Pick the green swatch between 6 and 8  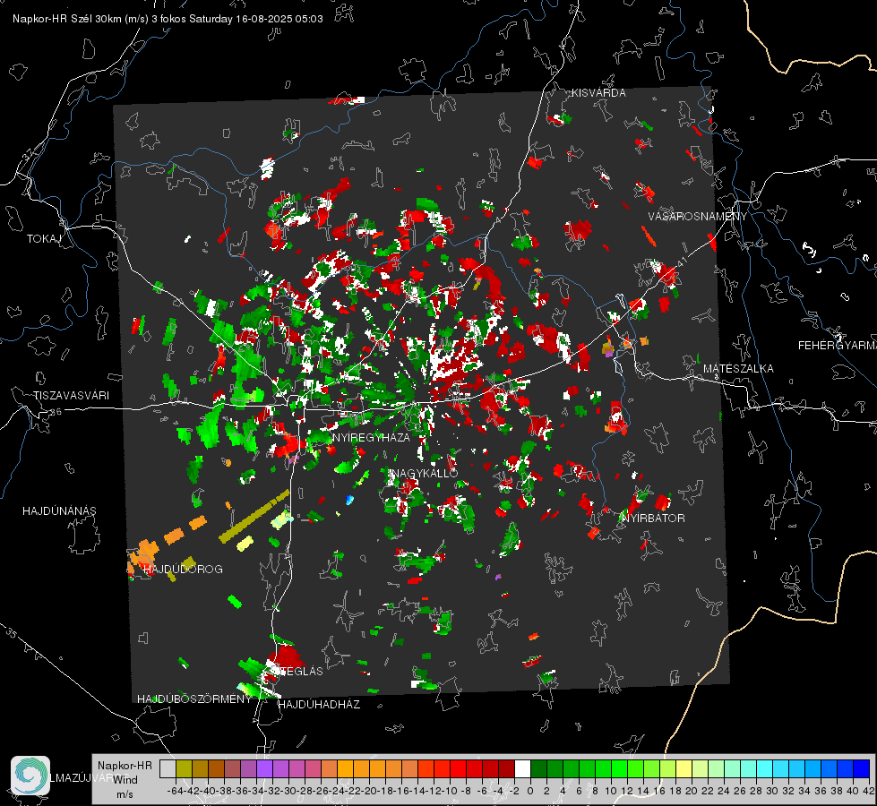coord(587,768)
